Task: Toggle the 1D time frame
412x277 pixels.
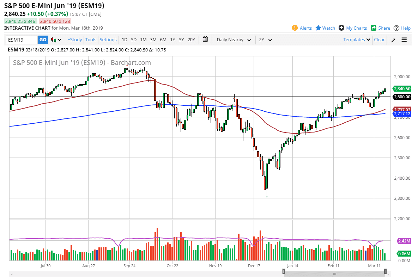Action: click(x=124, y=40)
